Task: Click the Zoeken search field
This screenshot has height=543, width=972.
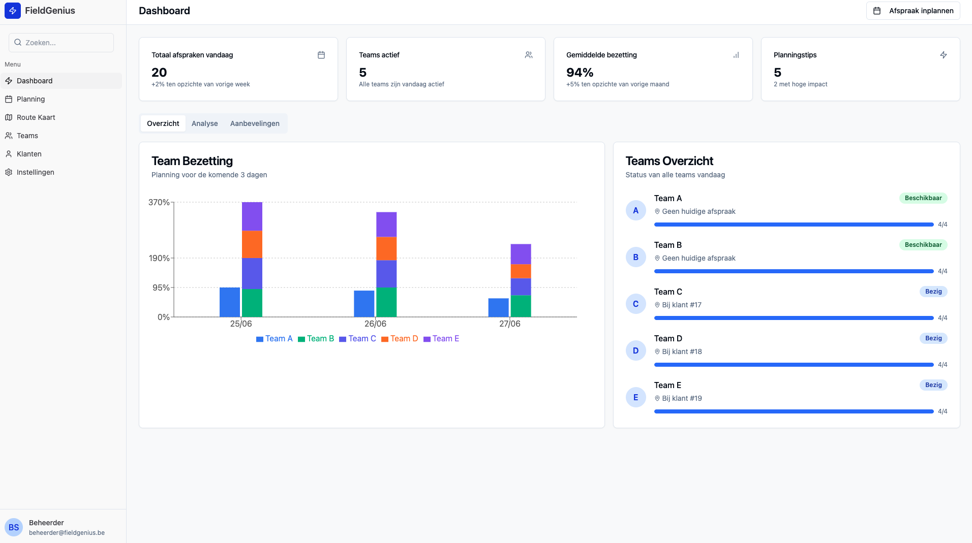Action: tap(62, 43)
